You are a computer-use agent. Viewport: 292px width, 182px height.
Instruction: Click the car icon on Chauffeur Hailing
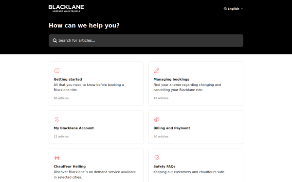(57, 158)
